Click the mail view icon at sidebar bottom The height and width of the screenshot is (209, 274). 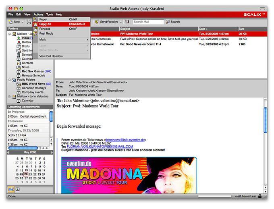[x=11, y=189]
